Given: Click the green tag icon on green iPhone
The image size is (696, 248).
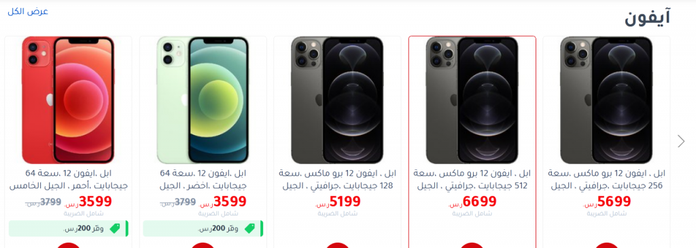Looking at the screenshot, I should [x=249, y=228].
